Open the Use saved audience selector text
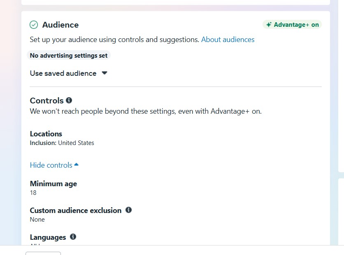Image resolution: width=344 pixels, height=255 pixels. (63, 73)
